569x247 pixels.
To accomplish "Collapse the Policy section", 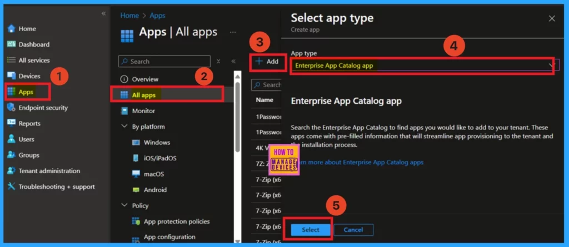I will click(124, 205).
